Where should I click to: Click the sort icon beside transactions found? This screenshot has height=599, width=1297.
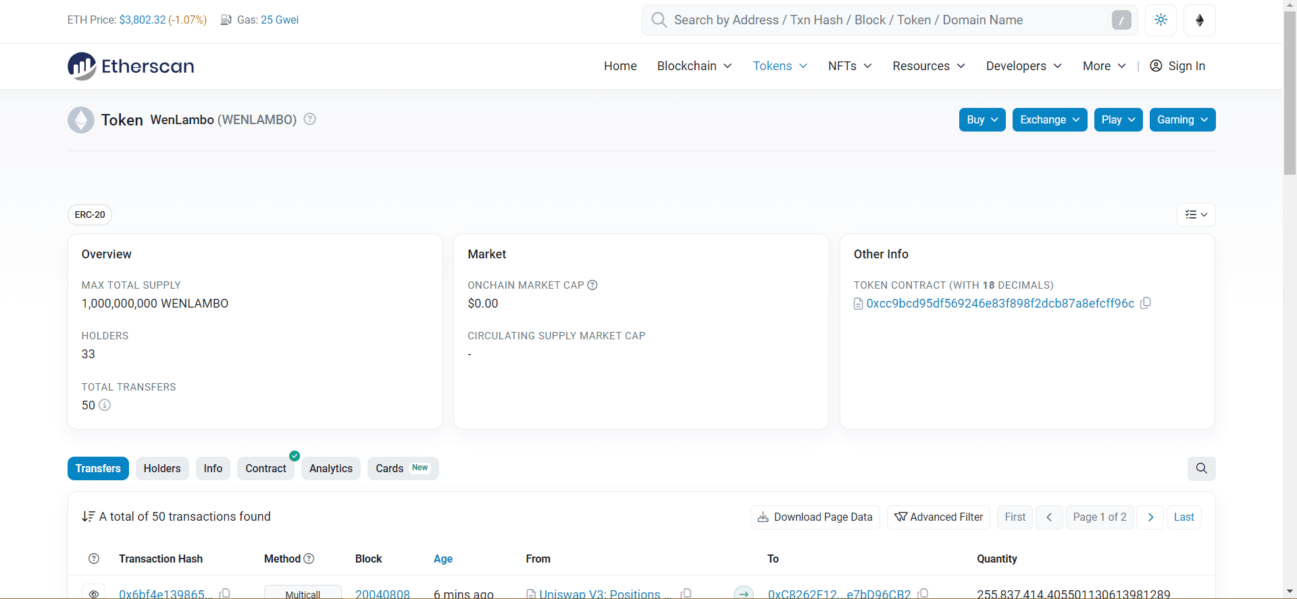(x=88, y=517)
